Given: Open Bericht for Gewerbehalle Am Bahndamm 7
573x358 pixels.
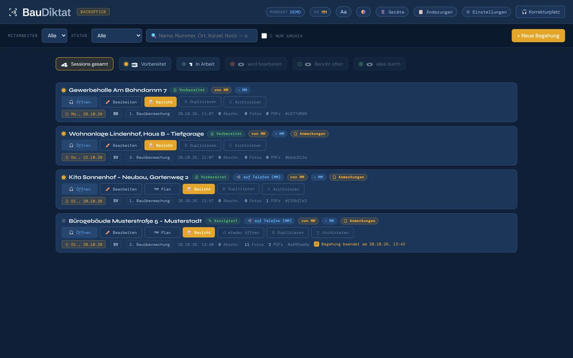Looking at the screenshot, I should 160,102.
